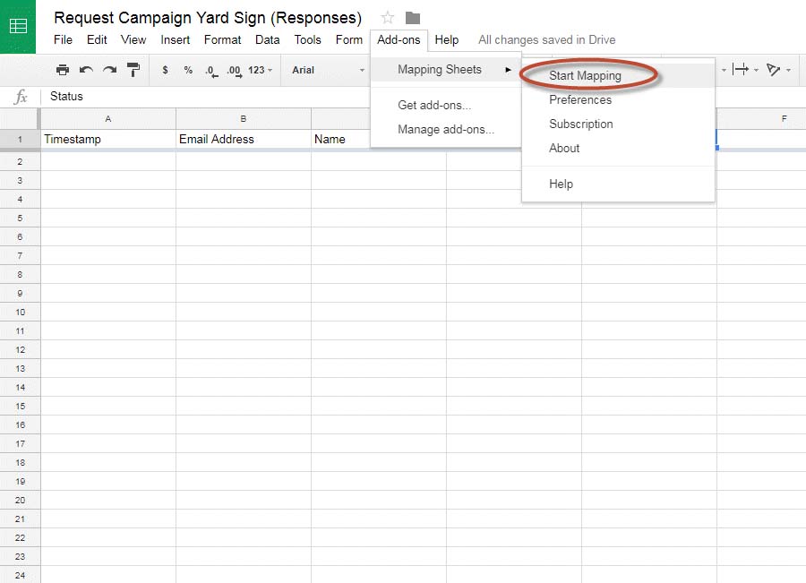Expand the Mapping Sheets submenu arrow
Viewport: 806px width, 583px height.
click(508, 70)
